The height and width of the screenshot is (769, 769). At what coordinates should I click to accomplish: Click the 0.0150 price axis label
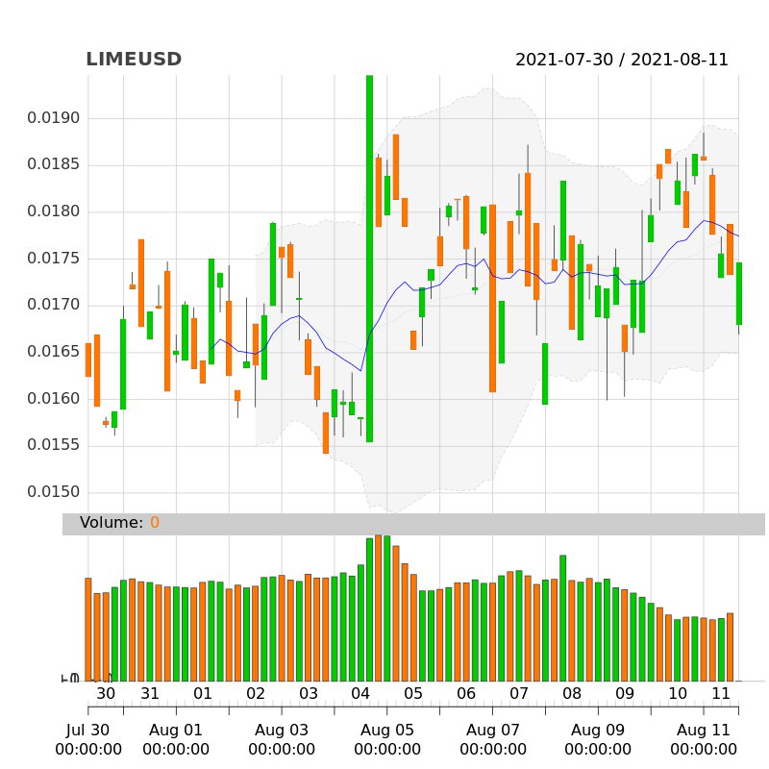click(53, 492)
